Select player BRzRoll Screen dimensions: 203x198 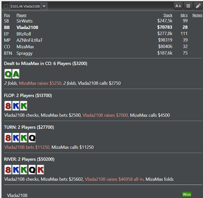(x=24, y=34)
